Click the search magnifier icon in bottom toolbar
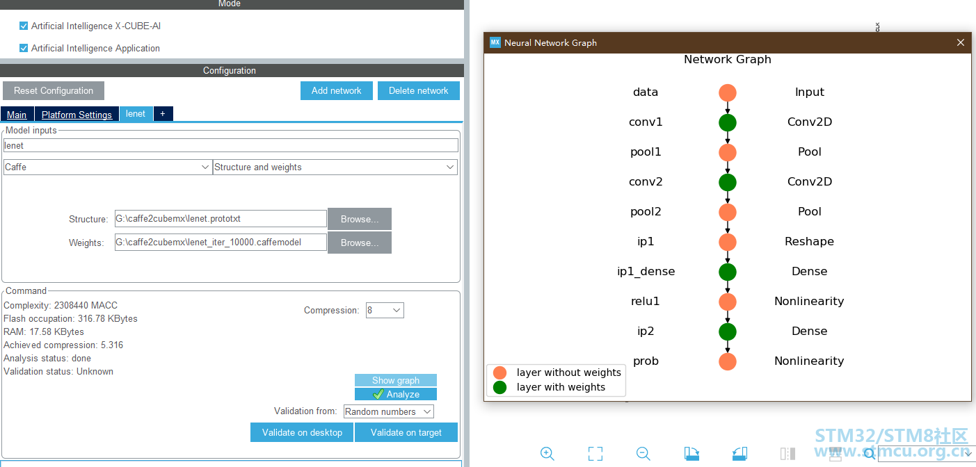The height and width of the screenshot is (467, 976). click(870, 454)
